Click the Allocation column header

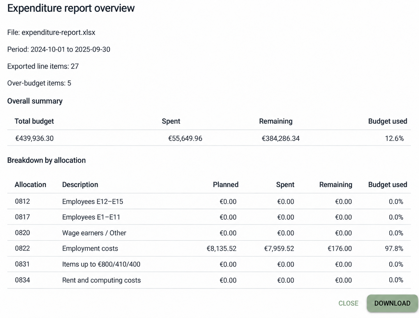click(x=31, y=185)
